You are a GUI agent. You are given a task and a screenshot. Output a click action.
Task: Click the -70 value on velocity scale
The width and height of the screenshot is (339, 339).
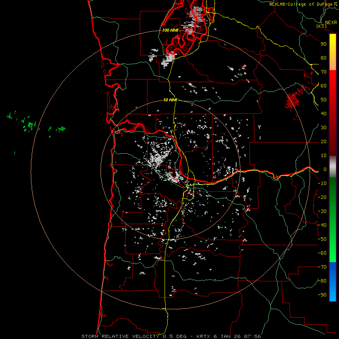tap(322, 267)
